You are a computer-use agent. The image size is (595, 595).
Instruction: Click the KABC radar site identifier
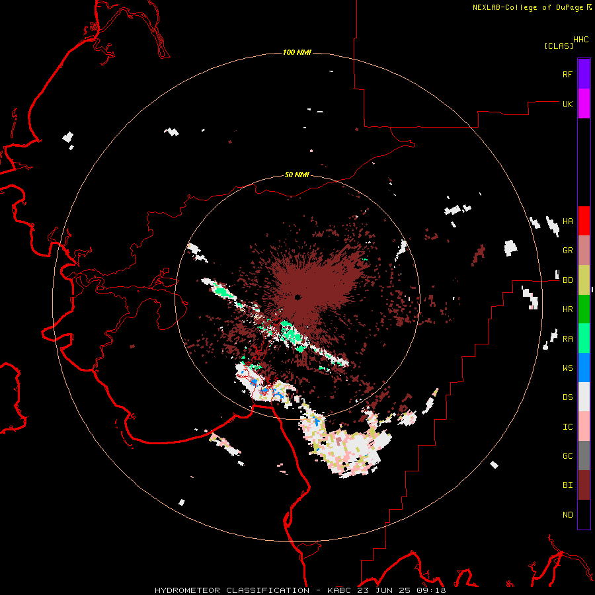[340, 590]
